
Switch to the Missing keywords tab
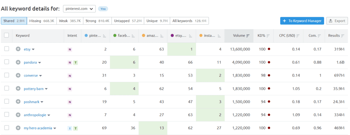(x=42, y=21)
